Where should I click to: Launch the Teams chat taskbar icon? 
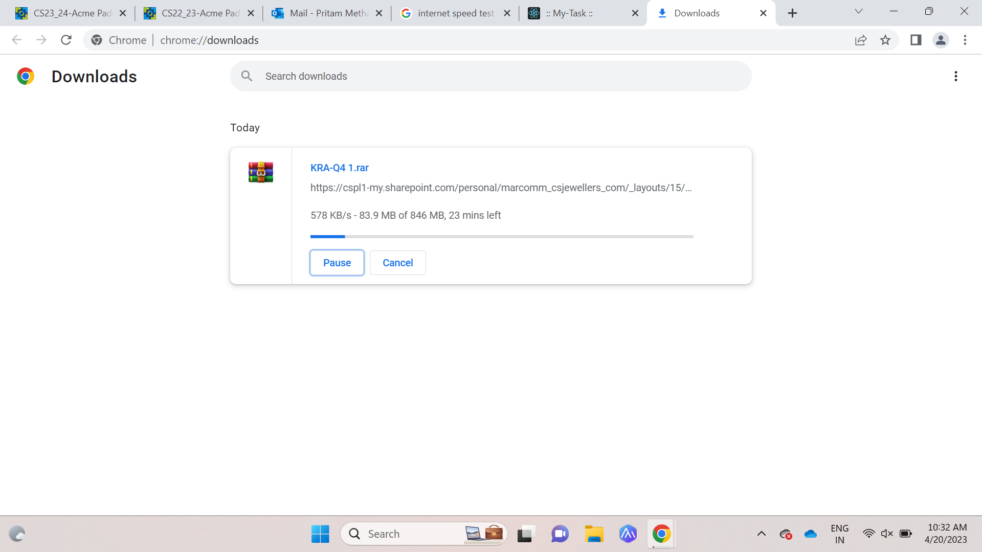(560, 534)
